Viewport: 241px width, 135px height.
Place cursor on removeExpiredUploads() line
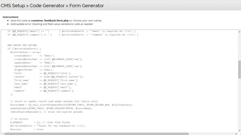pyautogui.click(x=45, y=112)
